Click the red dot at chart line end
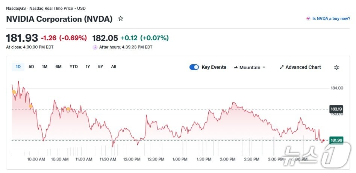This screenshot has height=173, width=356. tap(323, 141)
